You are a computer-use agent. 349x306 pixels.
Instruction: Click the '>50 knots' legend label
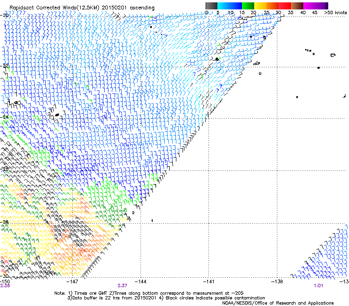click(335, 12)
